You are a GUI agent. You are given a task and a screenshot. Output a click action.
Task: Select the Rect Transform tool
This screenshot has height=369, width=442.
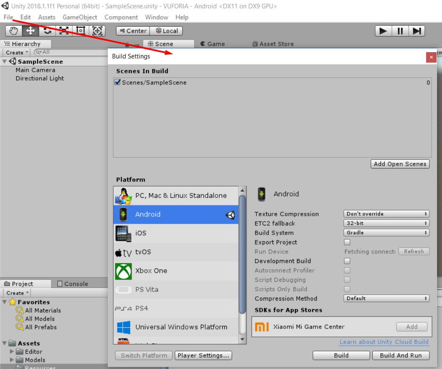coord(81,31)
